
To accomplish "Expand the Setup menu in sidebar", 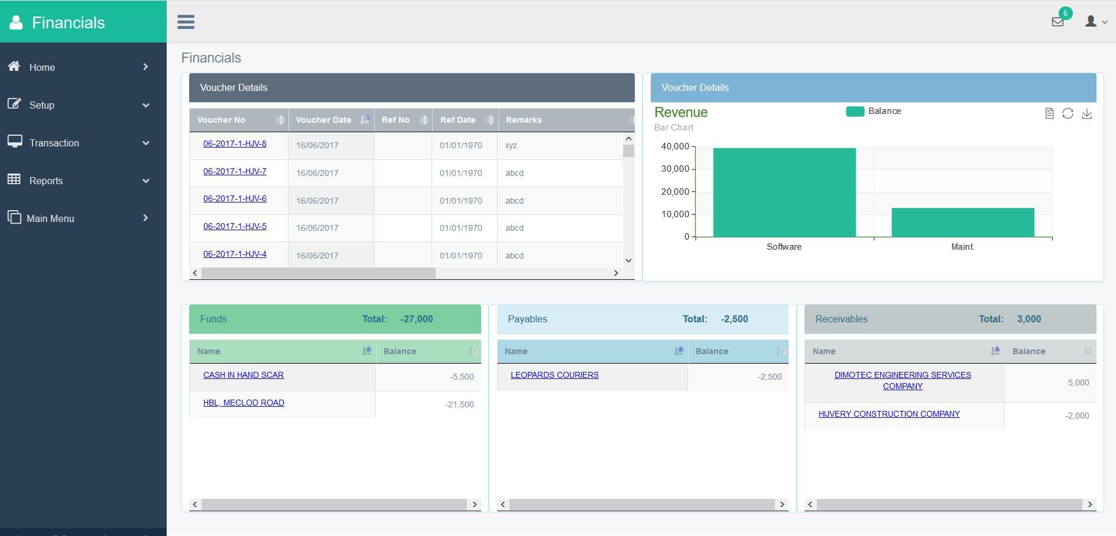I will [x=41, y=104].
